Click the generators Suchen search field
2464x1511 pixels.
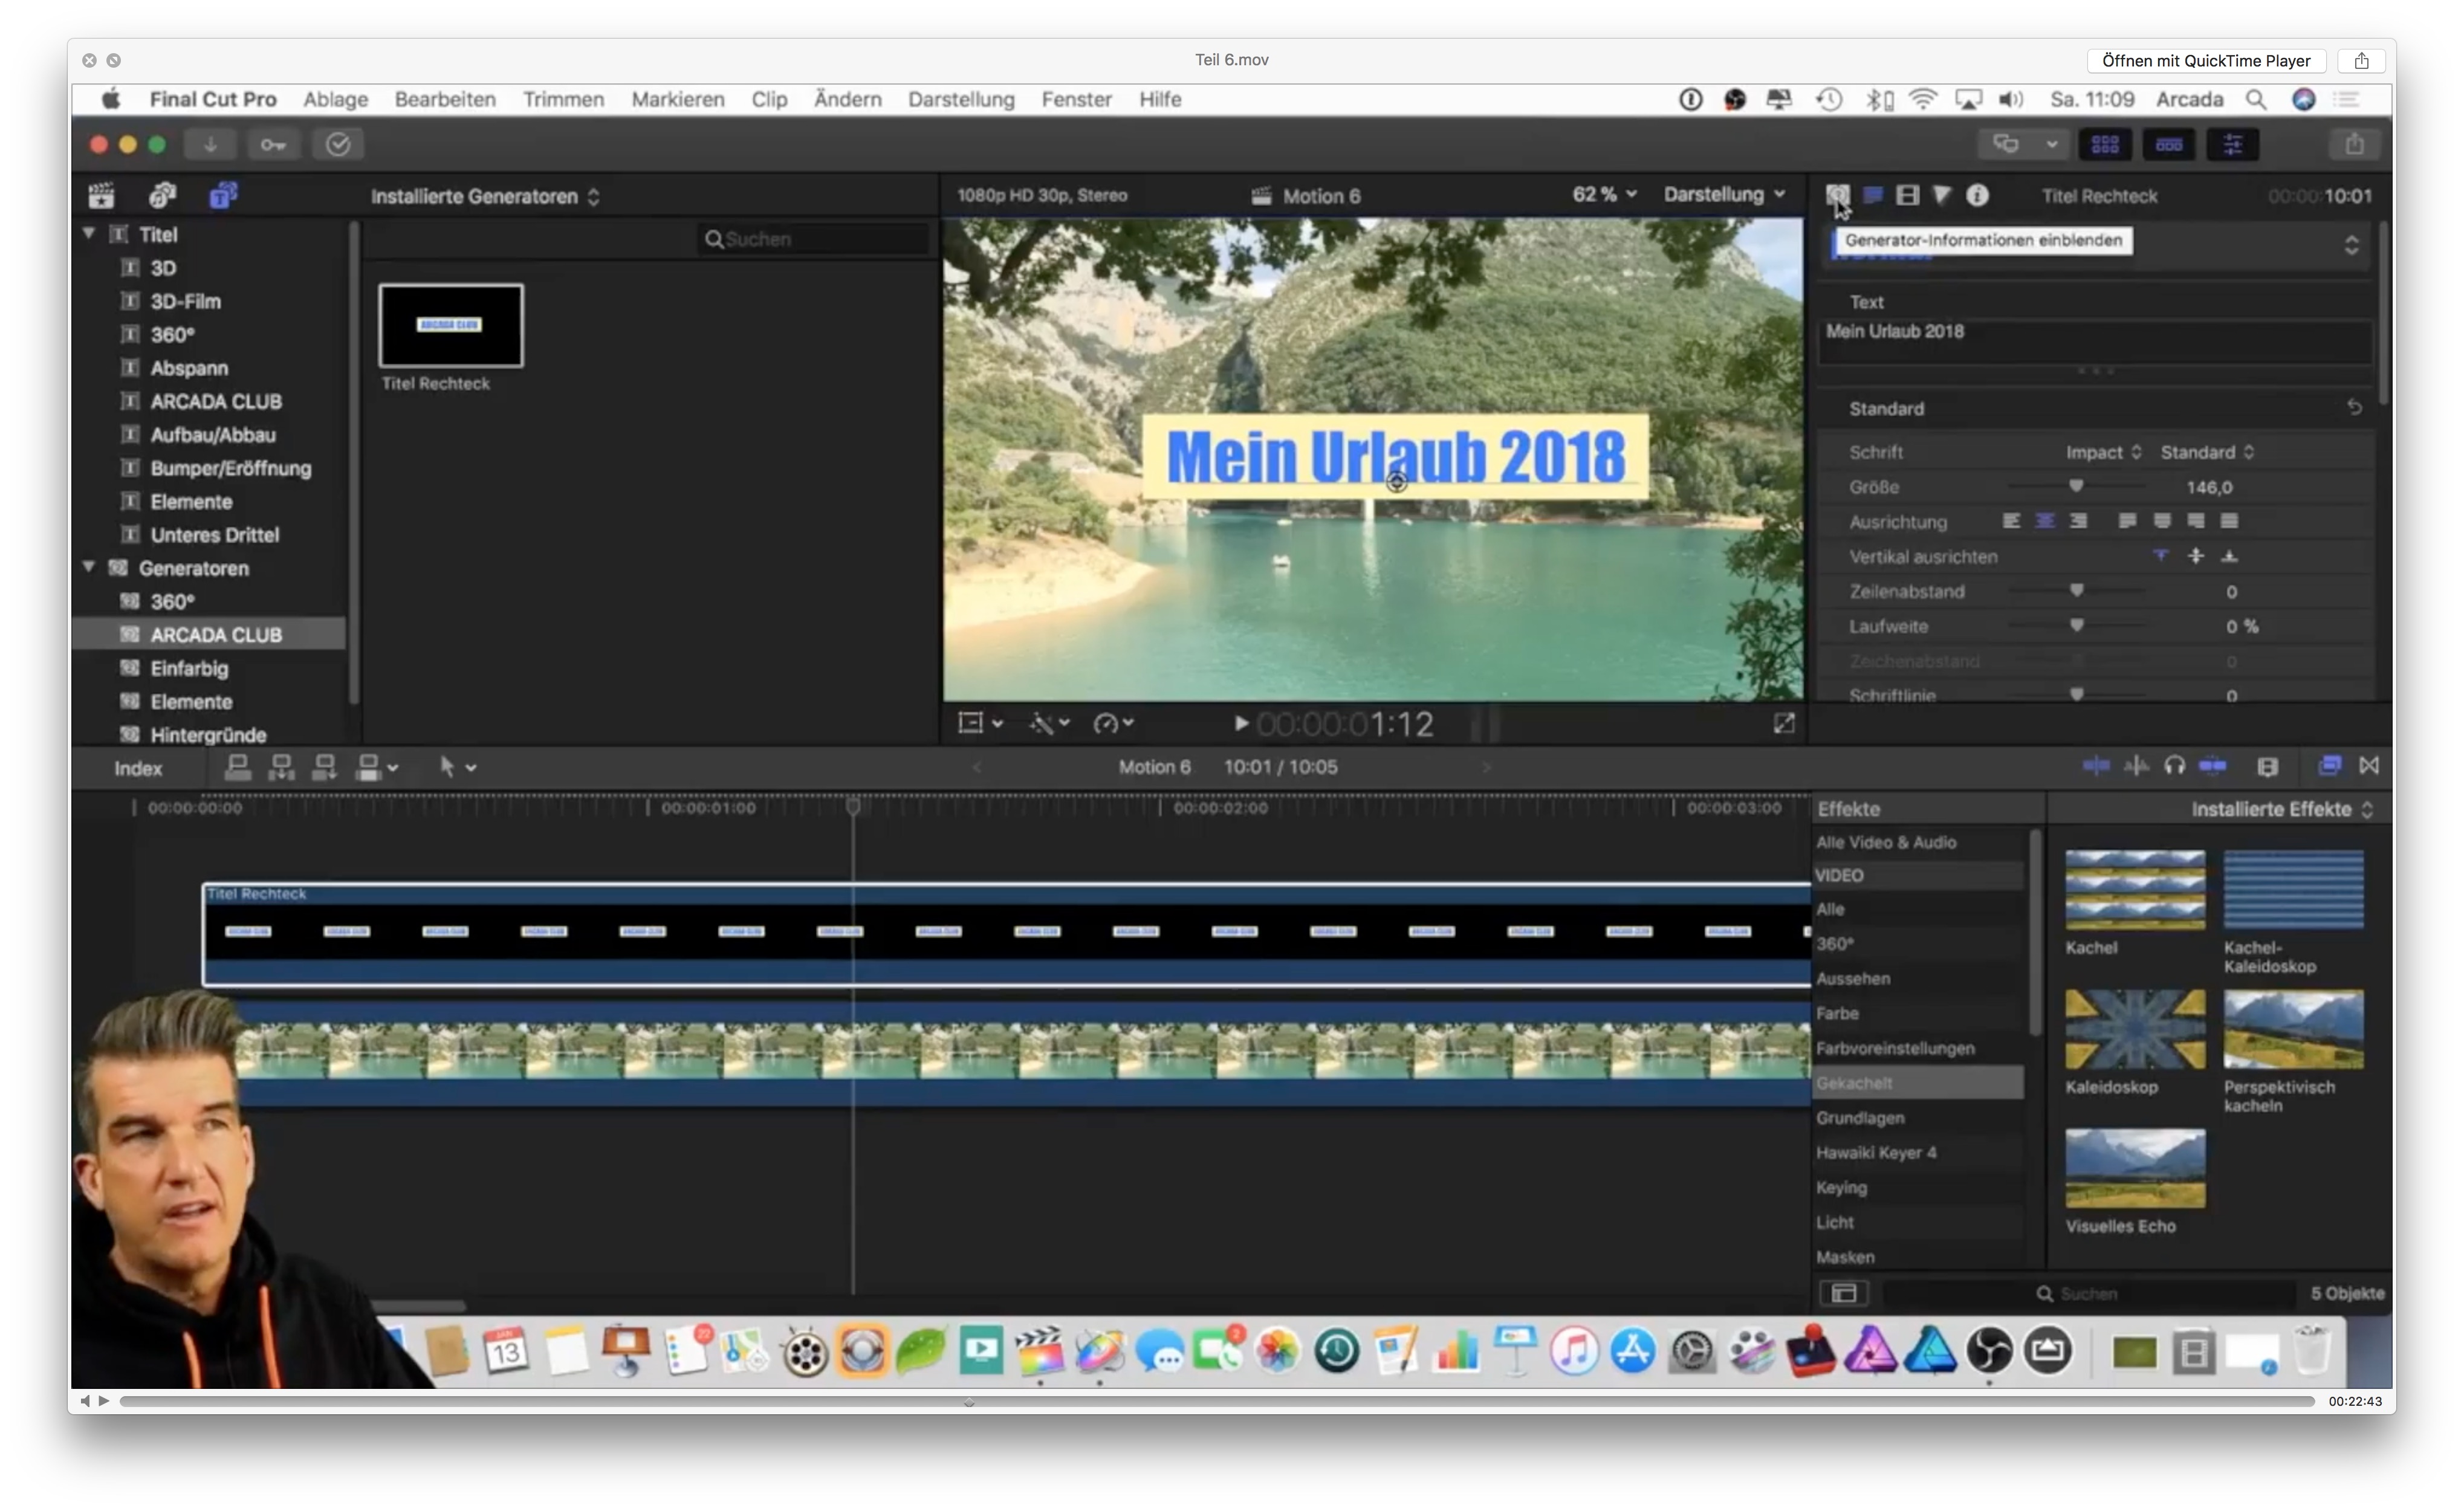tap(814, 239)
